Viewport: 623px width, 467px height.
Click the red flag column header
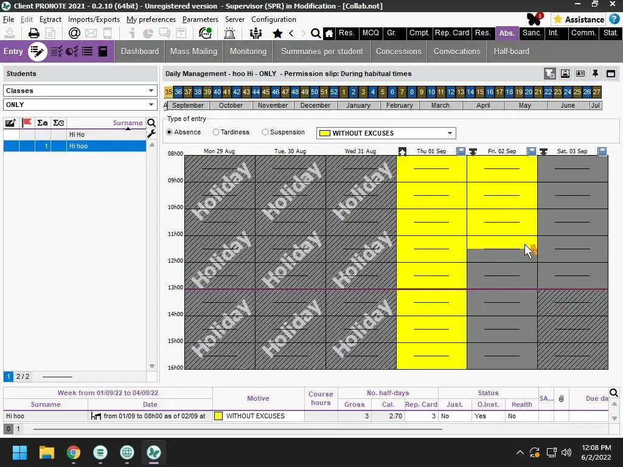point(27,123)
